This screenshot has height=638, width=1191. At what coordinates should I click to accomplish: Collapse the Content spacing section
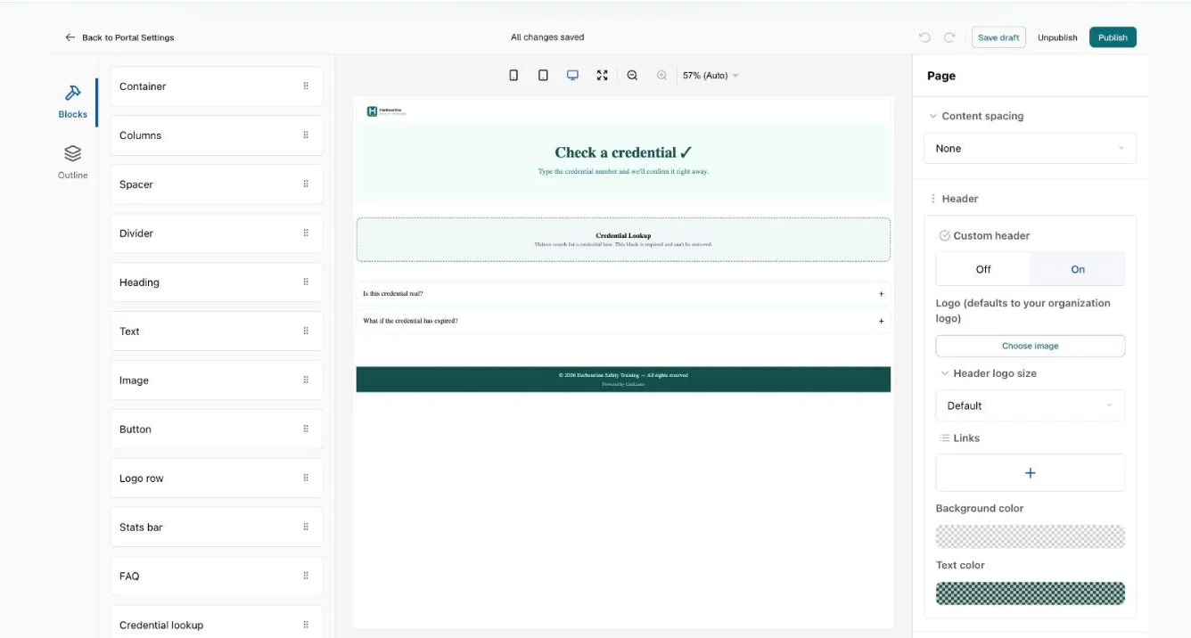click(933, 116)
